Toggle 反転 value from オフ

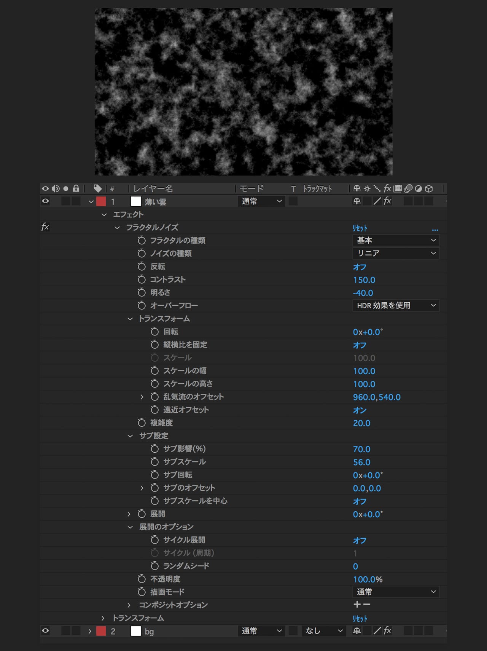coord(360,267)
